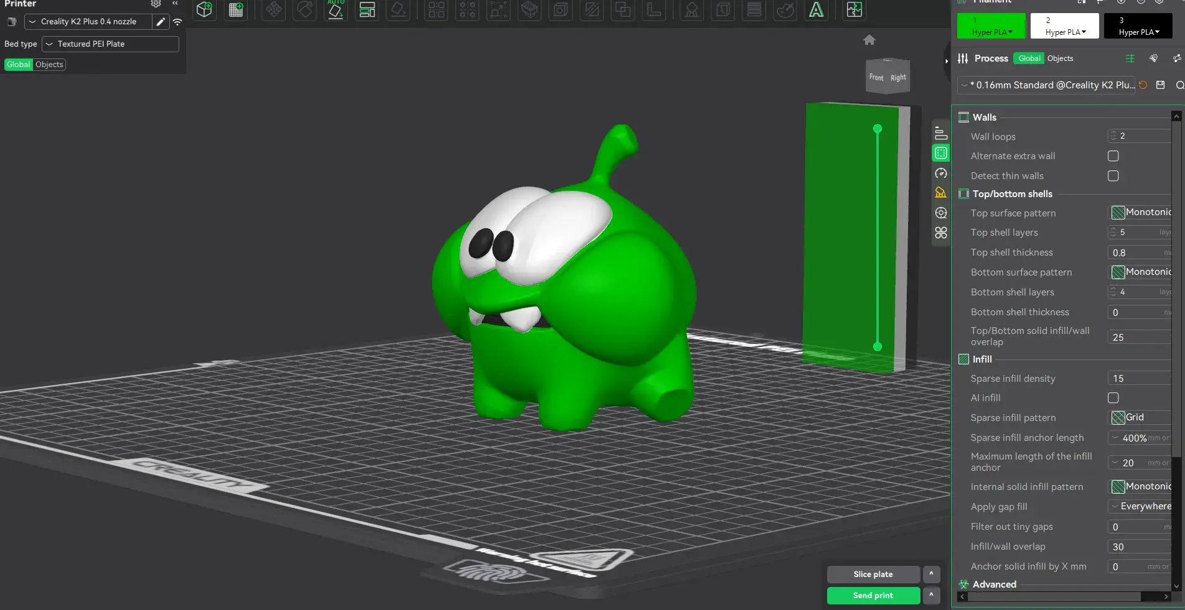Image resolution: width=1185 pixels, height=610 pixels.
Task: Click the Front face of view cube
Action: coord(876,77)
